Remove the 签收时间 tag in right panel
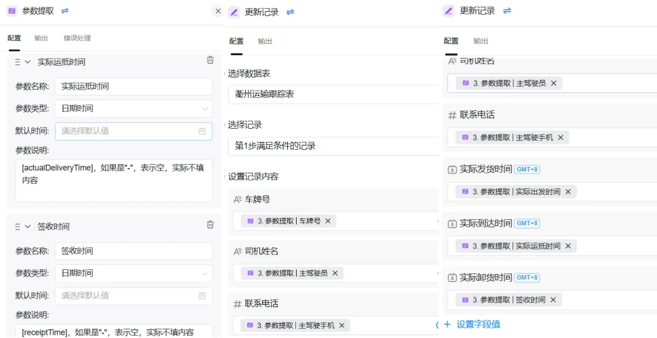The height and width of the screenshot is (338, 657). pos(553,300)
